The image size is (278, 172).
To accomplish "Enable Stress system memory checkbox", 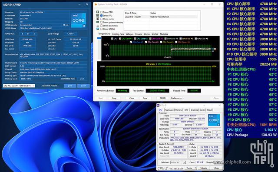I will (x=102, y=22).
